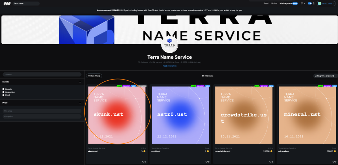Click the Terra Name Service heading
This screenshot has width=338, height=165.
pyautogui.click(x=169, y=57)
